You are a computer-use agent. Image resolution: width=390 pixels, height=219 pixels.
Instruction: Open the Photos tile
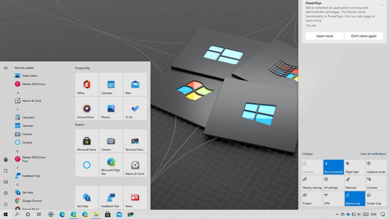111,108
